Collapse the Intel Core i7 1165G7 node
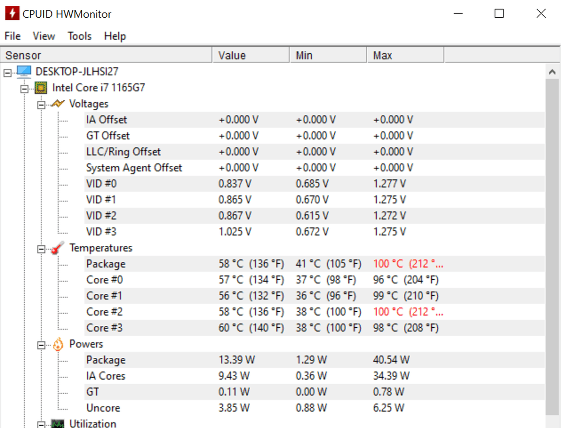Image resolution: width=561 pixels, height=428 pixels. click(x=25, y=88)
